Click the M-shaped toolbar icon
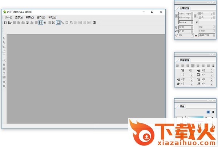The height and width of the screenshot is (147, 218). [x=40, y=23]
